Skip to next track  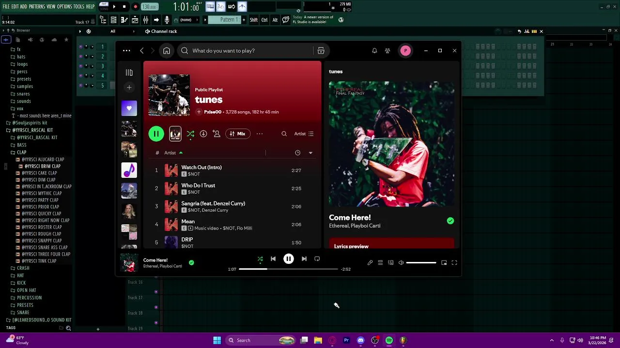click(x=304, y=259)
